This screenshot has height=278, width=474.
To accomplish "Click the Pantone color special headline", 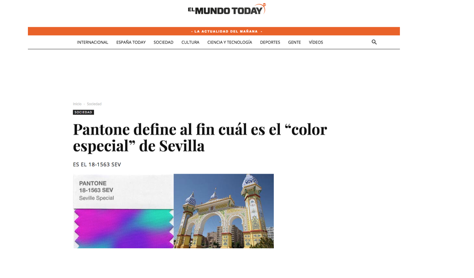I will point(200,137).
